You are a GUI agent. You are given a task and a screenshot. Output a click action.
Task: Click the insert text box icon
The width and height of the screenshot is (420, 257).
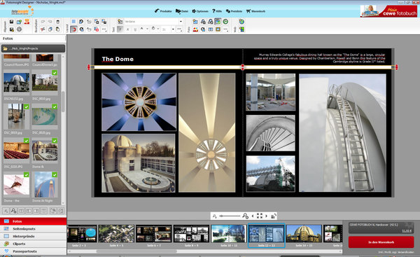[120, 22]
